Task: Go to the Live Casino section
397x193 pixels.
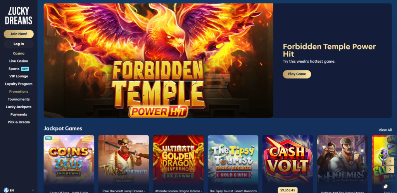Action: tap(19, 61)
